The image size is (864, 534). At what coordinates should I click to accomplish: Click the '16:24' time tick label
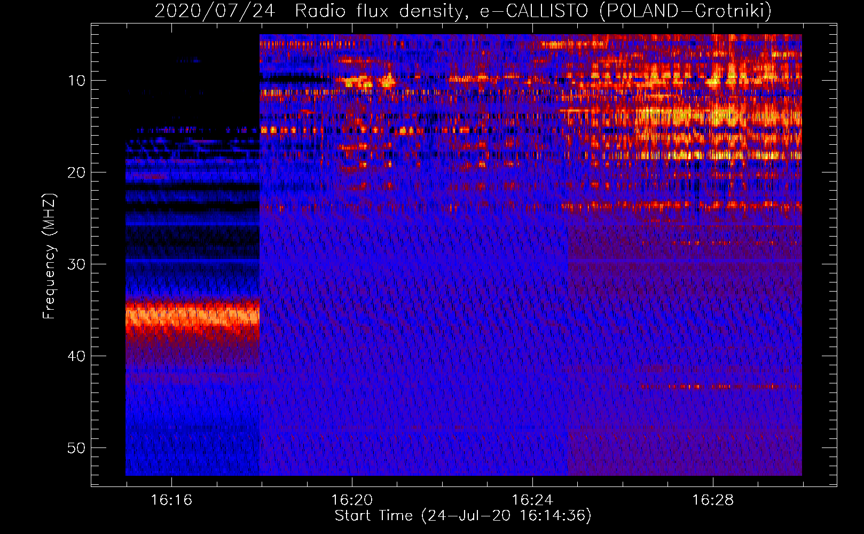[x=532, y=500]
